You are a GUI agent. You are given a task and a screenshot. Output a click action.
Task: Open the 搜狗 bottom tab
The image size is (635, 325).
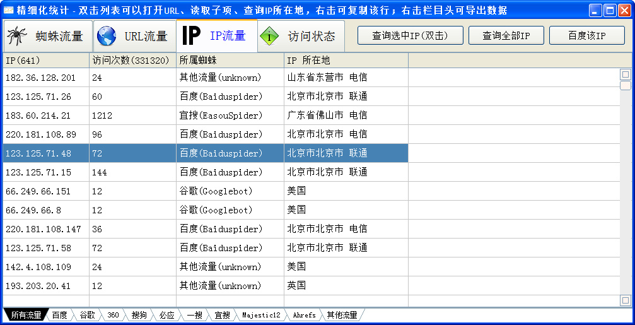[139, 315]
